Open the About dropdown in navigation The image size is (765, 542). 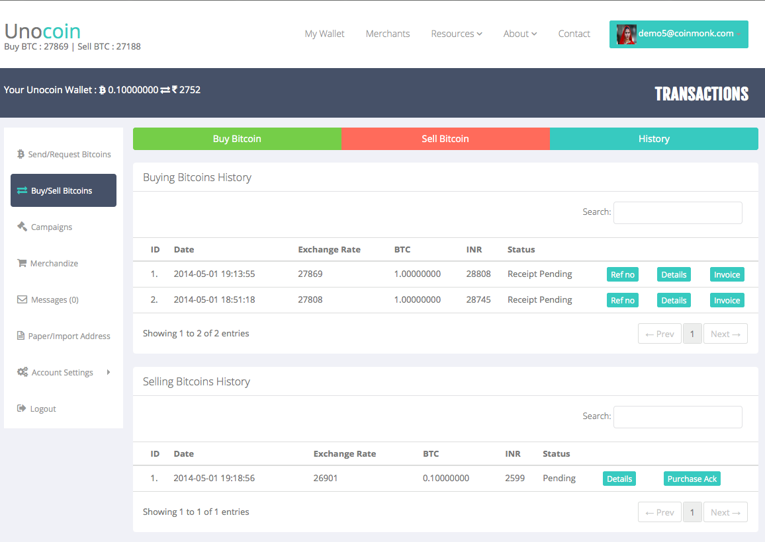coord(520,34)
